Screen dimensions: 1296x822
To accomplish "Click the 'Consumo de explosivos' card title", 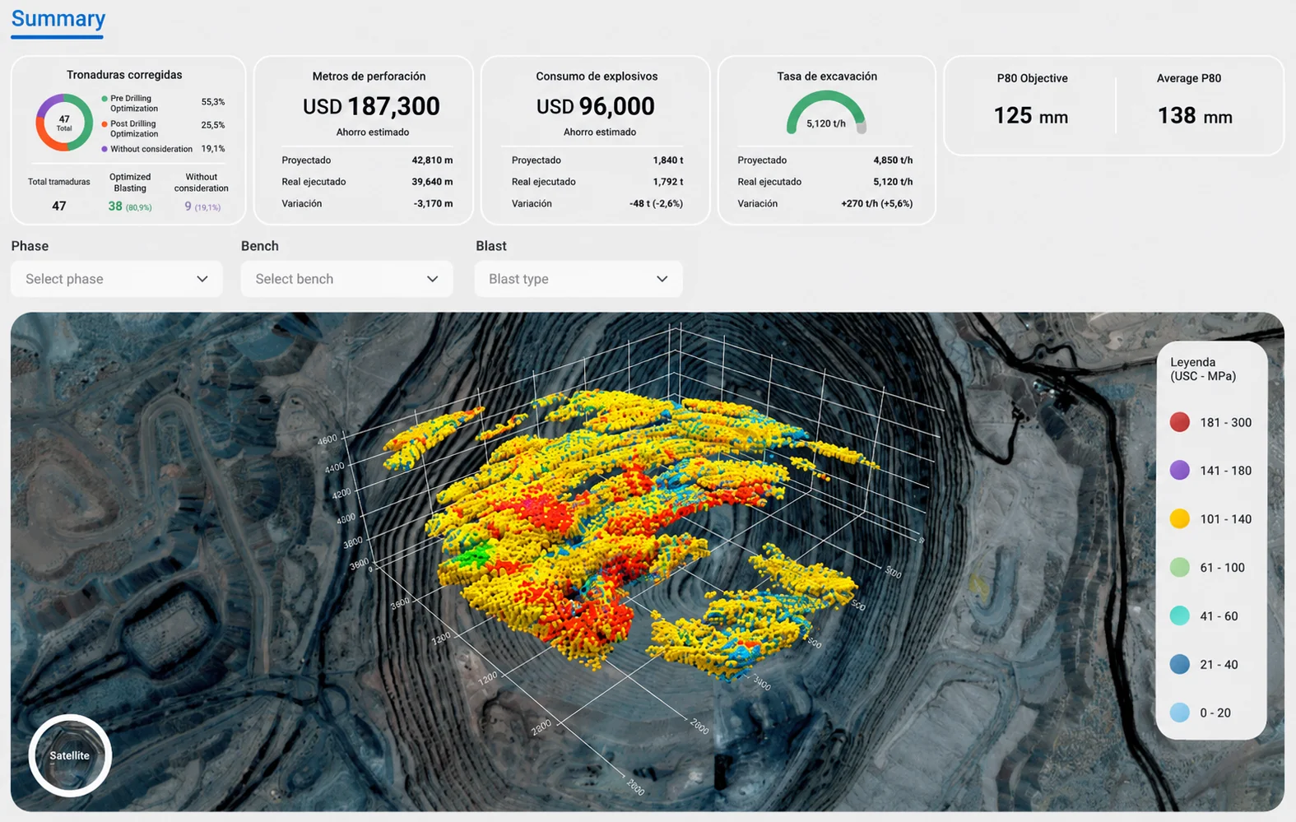I will pyautogui.click(x=597, y=77).
